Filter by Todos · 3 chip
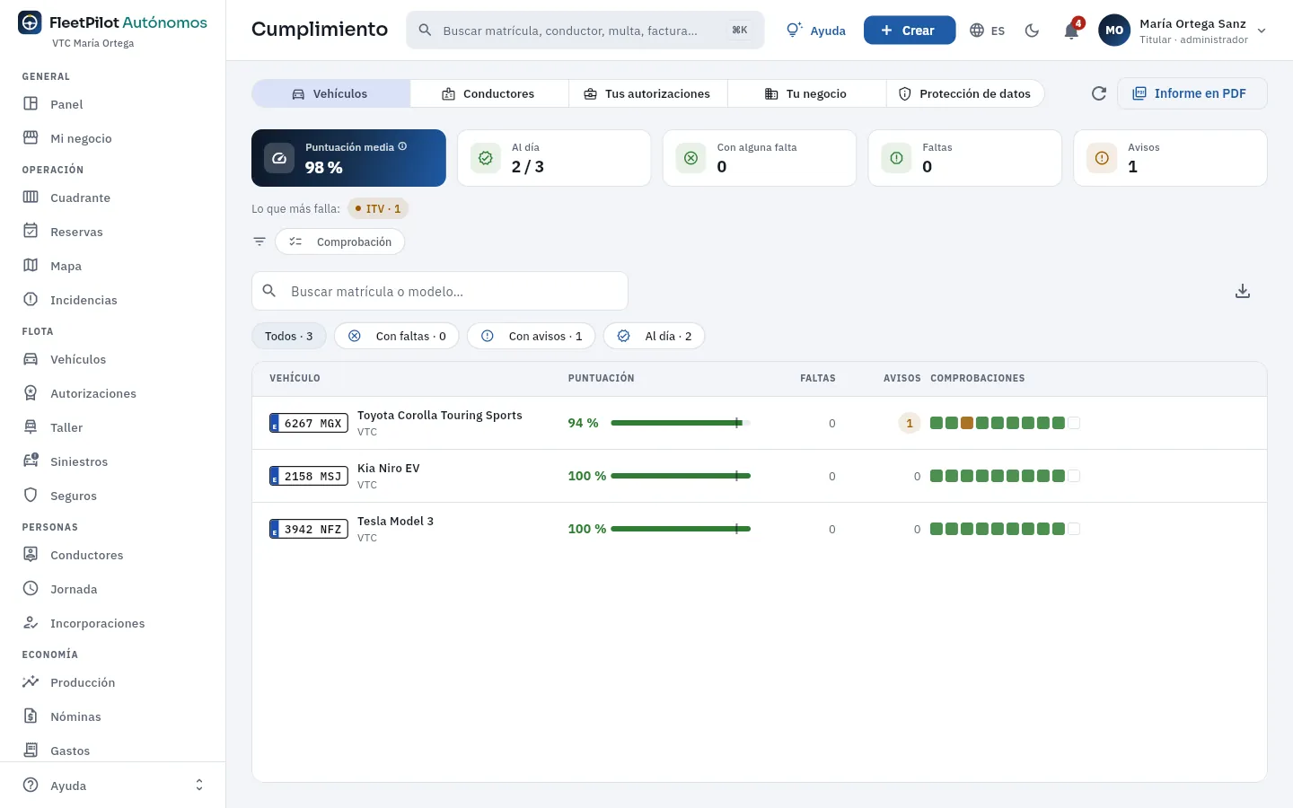The width and height of the screenshot is (1293, 808). 289,336
